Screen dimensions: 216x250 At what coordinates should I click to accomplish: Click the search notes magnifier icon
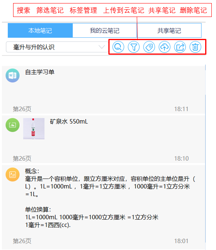pos(118,47)
